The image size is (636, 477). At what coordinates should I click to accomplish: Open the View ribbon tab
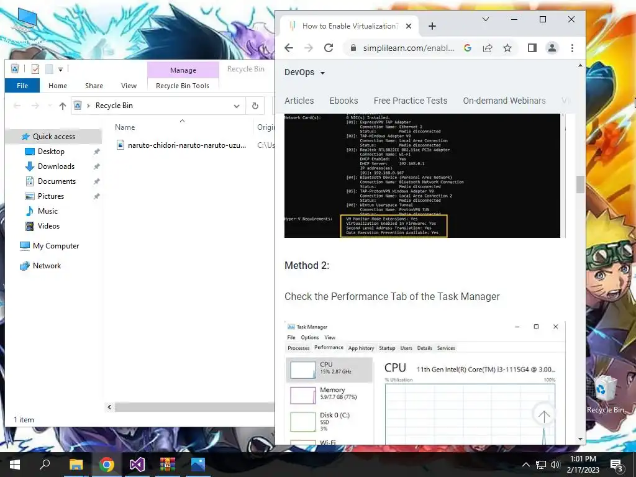129,86
